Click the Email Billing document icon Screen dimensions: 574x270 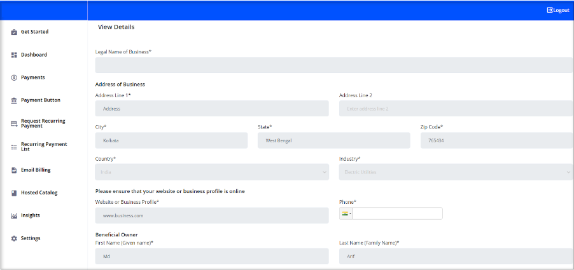click(x=14, y=170)
